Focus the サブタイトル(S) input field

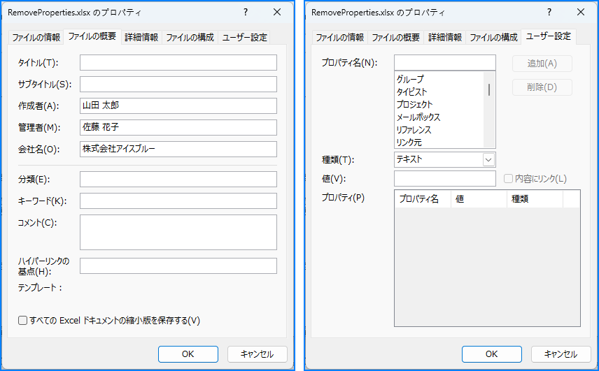178,85
